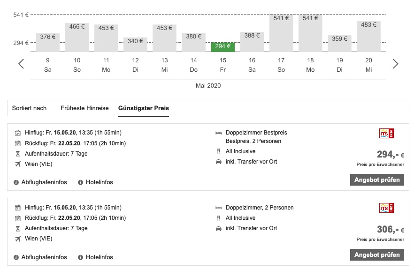Click ITS Indi logo in second offer

(x=386, y=208)
